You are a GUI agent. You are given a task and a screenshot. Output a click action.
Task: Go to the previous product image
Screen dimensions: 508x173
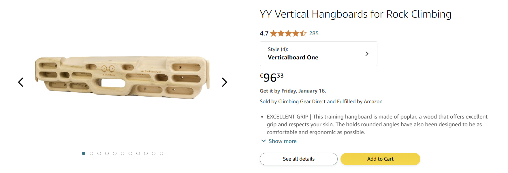[x=21, y=82]
